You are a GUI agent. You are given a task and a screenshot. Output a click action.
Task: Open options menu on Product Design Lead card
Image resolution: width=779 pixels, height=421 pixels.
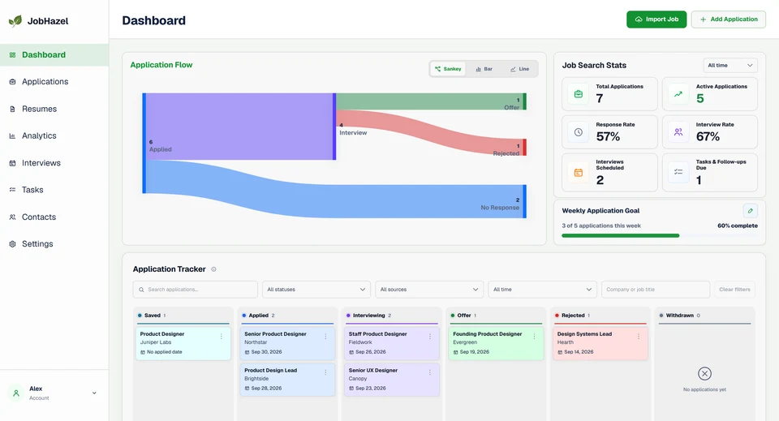325,372
